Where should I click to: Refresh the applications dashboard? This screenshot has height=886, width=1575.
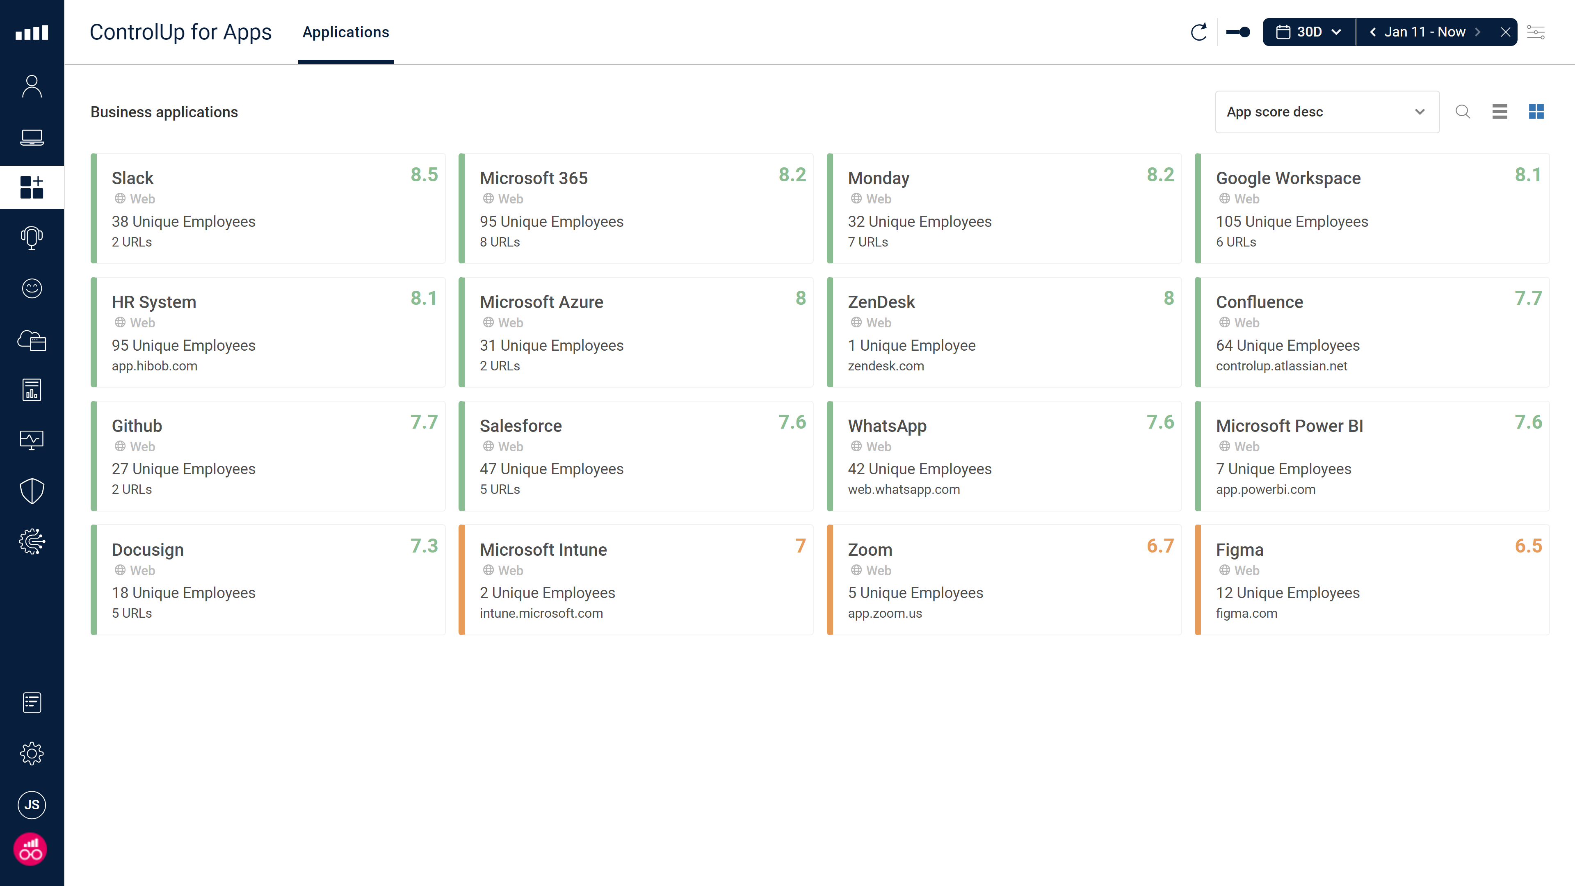pos(1198,32)
